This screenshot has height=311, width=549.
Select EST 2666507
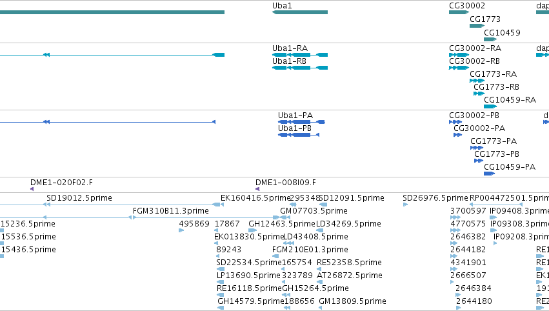(468, 276)
